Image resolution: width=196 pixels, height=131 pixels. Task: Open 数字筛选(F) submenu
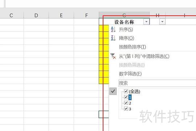pyautogui.click(x=130, y=74)
